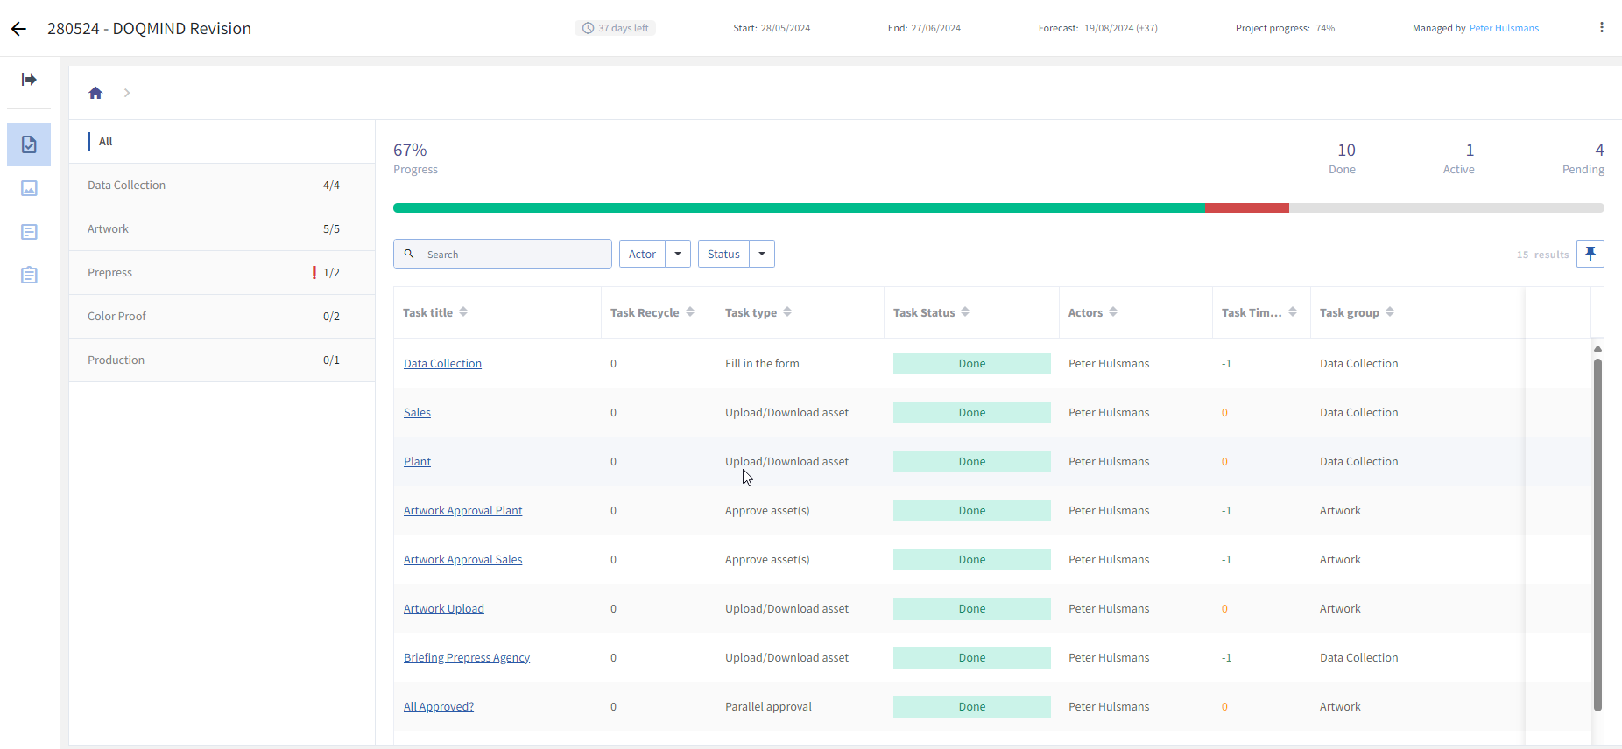Click the pin icon beside results

1590,254
